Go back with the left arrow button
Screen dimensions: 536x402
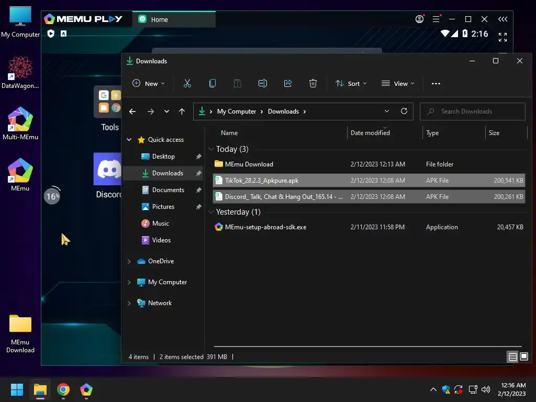(132, 111)
